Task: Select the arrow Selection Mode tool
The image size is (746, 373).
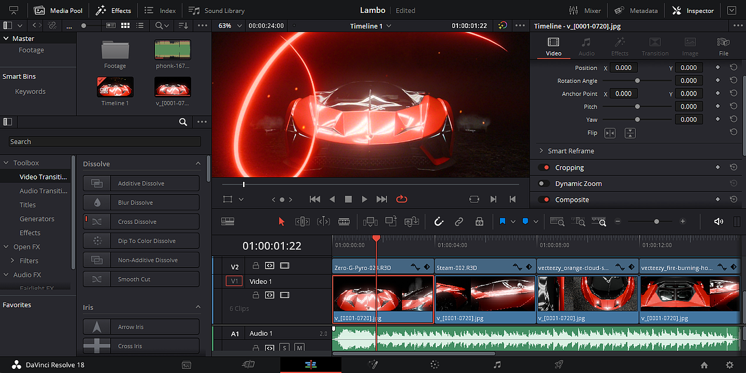Action: [x=282, y=221]
